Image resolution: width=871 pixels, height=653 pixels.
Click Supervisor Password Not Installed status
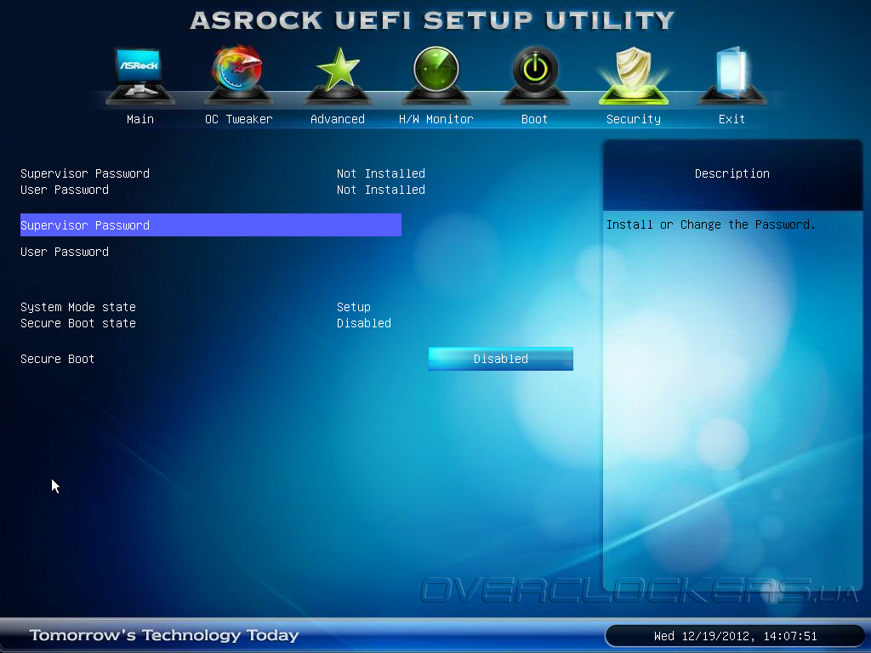380,173
